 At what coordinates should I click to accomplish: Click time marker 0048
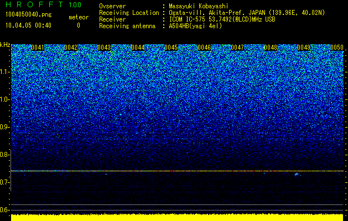point(271,48)
